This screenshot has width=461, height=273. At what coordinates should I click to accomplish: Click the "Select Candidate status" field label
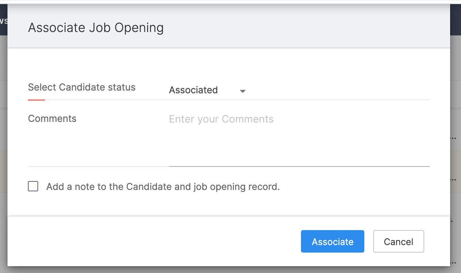[x=82, y=87]
